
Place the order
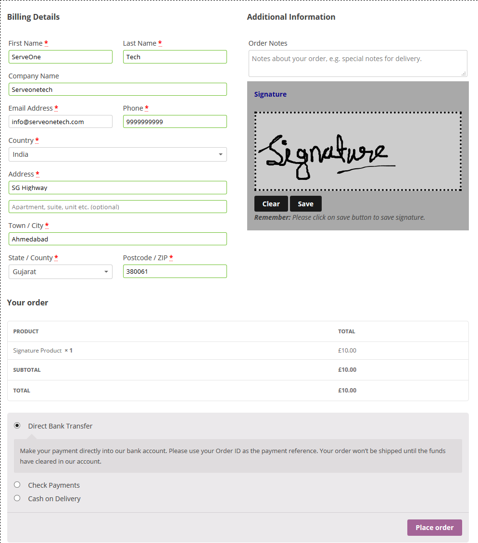434,528
